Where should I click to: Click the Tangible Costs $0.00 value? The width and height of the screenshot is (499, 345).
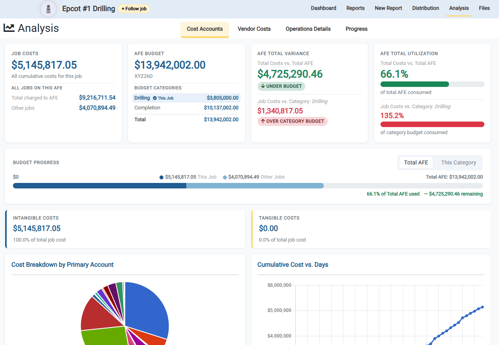coord(268,229)
